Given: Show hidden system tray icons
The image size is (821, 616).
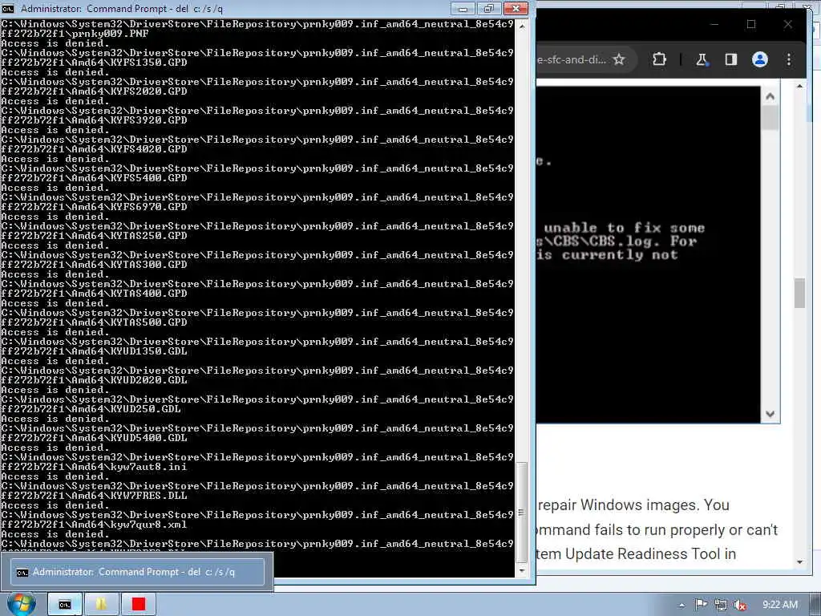Looking at the screenshot, I should coord(681,605).
